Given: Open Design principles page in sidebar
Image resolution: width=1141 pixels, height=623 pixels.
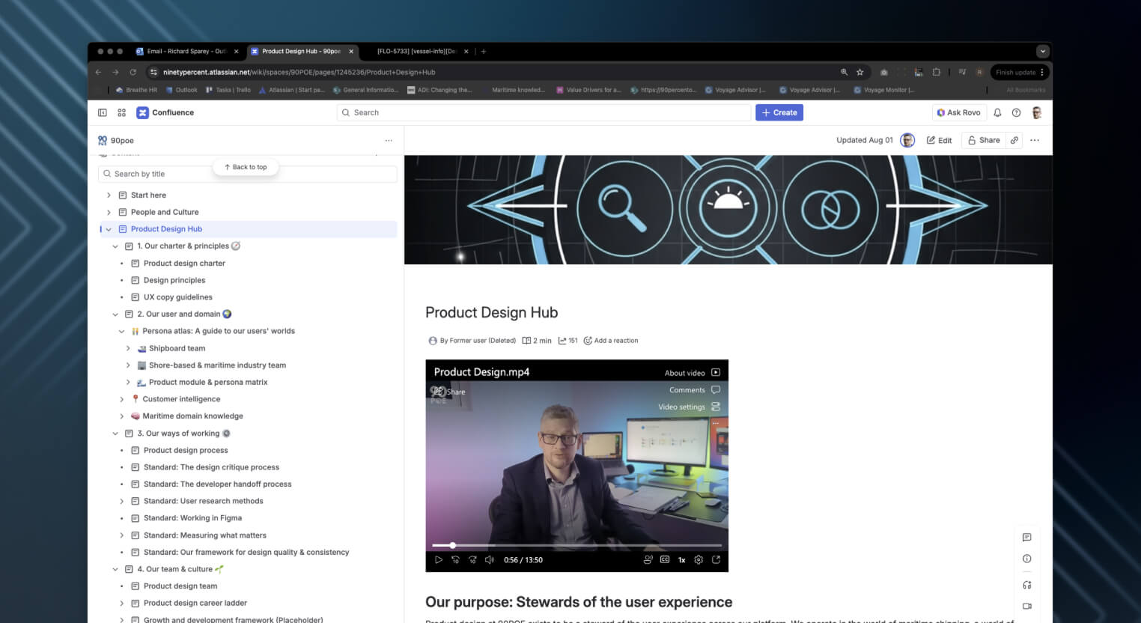Looking at the screenshot, I should coord(174,280).
